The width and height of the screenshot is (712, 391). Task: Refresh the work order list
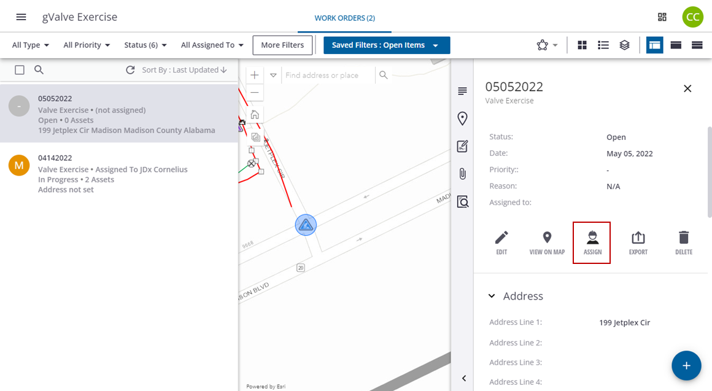(x=130, y=70)
